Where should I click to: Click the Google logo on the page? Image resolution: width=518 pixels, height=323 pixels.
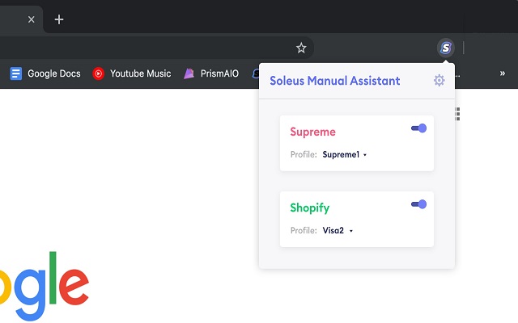(45, 284)
